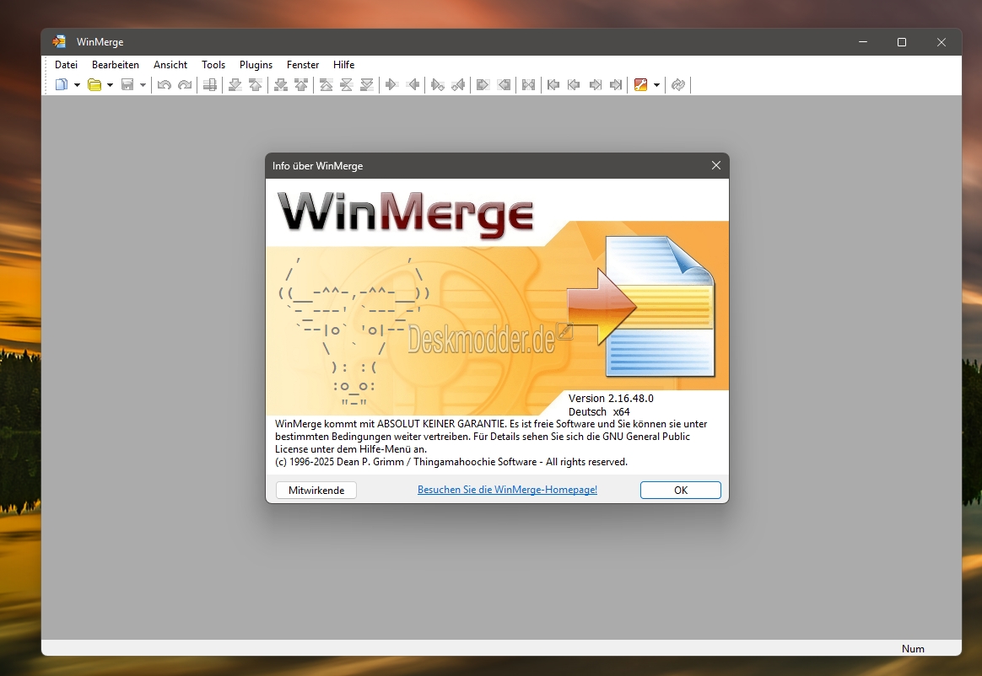This screenshot has height=676, width=982.
Task: Click the Auto Merge toolbar icon
Action: (529, 84)
